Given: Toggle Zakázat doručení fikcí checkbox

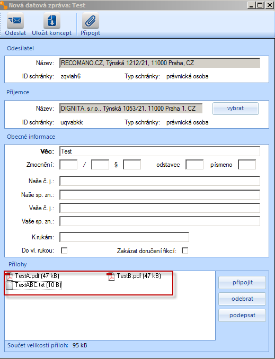Looking at the screenshot, I should 185,250.
